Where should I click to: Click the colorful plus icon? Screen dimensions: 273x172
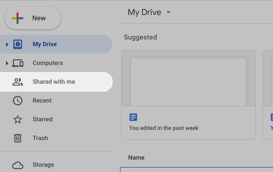tap(17, 18)
